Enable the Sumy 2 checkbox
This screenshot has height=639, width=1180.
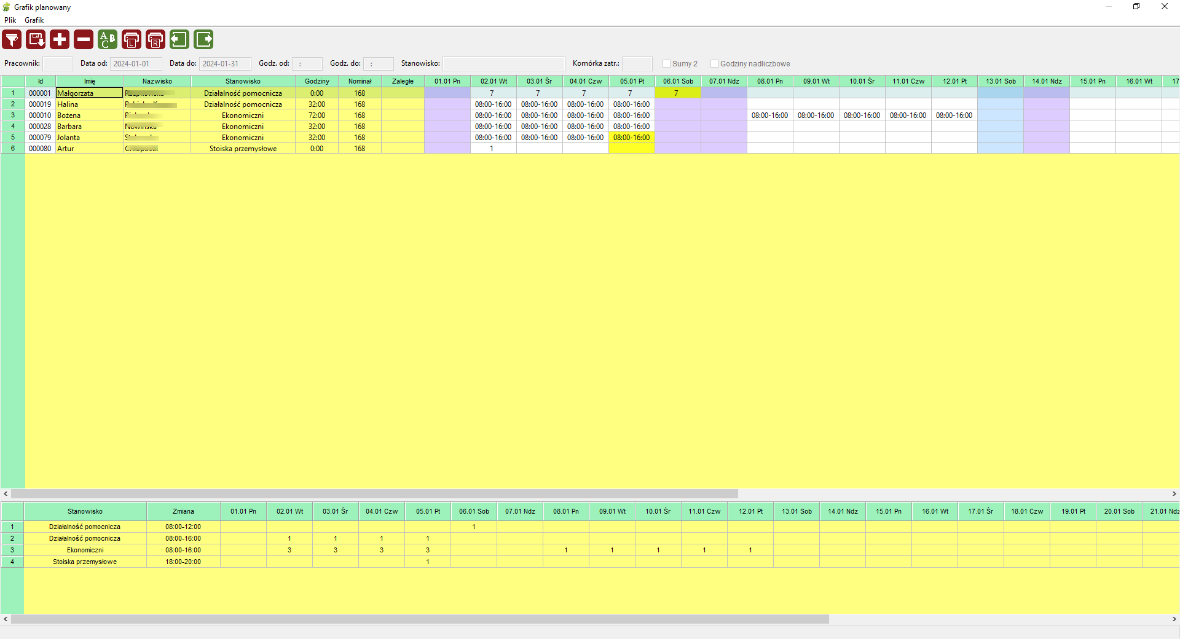(666, 64)
